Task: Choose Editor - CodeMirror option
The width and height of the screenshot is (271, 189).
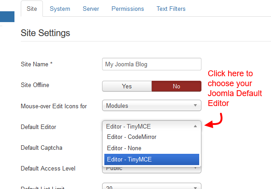Action: coord(152,137)
